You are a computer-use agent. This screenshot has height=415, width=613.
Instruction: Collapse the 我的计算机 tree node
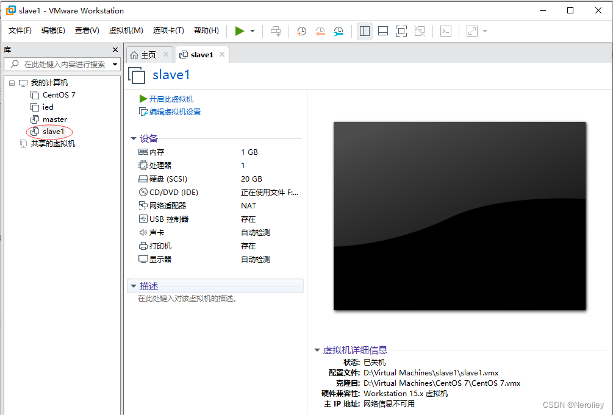pyautogui.click(x=12, y=83)
